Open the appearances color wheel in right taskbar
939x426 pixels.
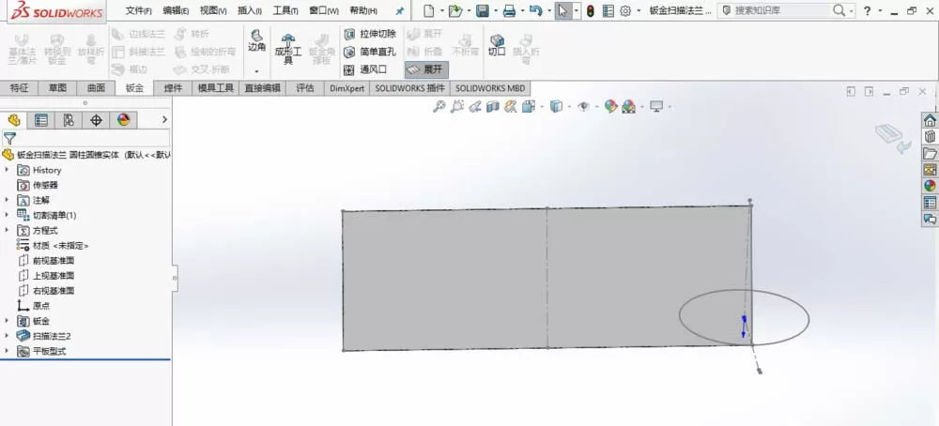[x=930, y=186]
